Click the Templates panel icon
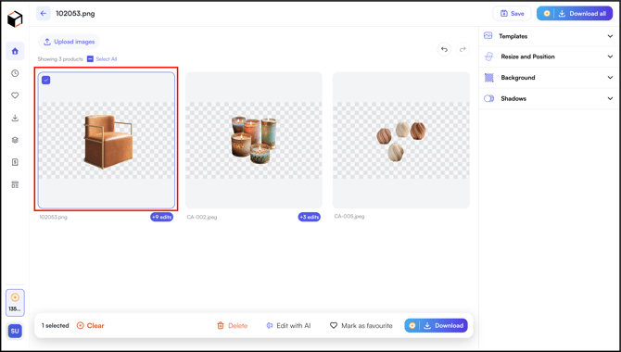The image size is (621, 352). [x=488, y=36]
